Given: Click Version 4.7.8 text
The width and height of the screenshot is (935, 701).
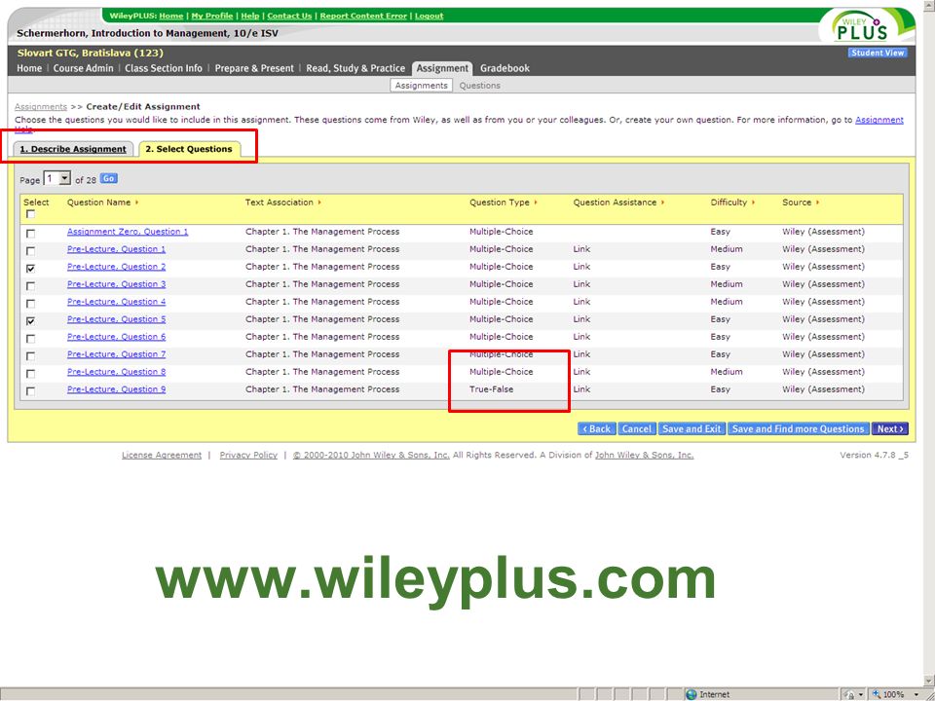Looking at the screenshot, I should 875,455.
